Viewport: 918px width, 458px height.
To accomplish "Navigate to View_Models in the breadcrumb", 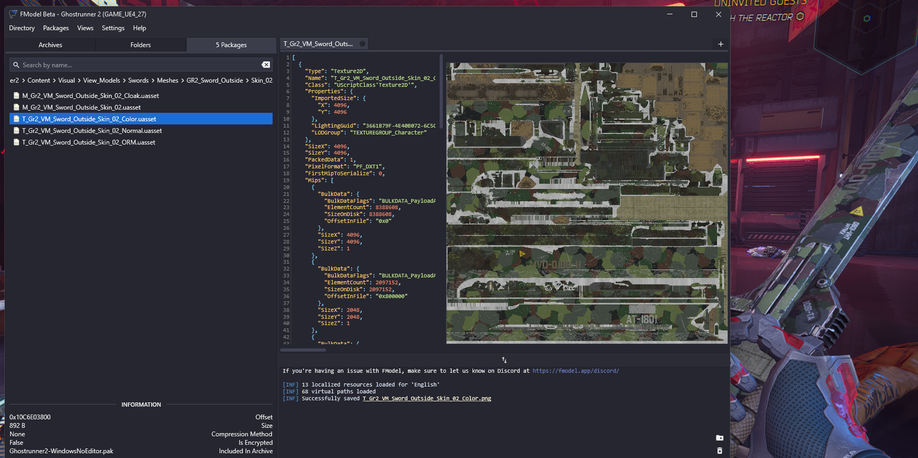I will pyautogui.click(x=101, y=80).
